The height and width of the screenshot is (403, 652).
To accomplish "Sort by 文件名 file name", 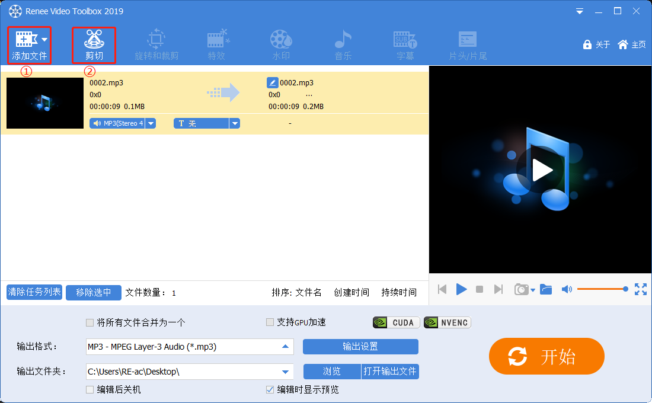I will click(x=308, y=292).
